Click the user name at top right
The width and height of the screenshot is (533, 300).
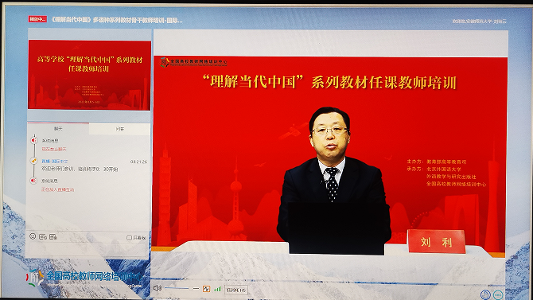[479, 21]
